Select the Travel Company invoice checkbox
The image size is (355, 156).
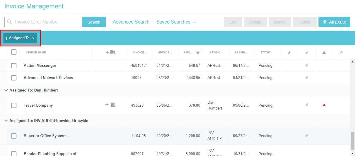click(x=14, y=105)
